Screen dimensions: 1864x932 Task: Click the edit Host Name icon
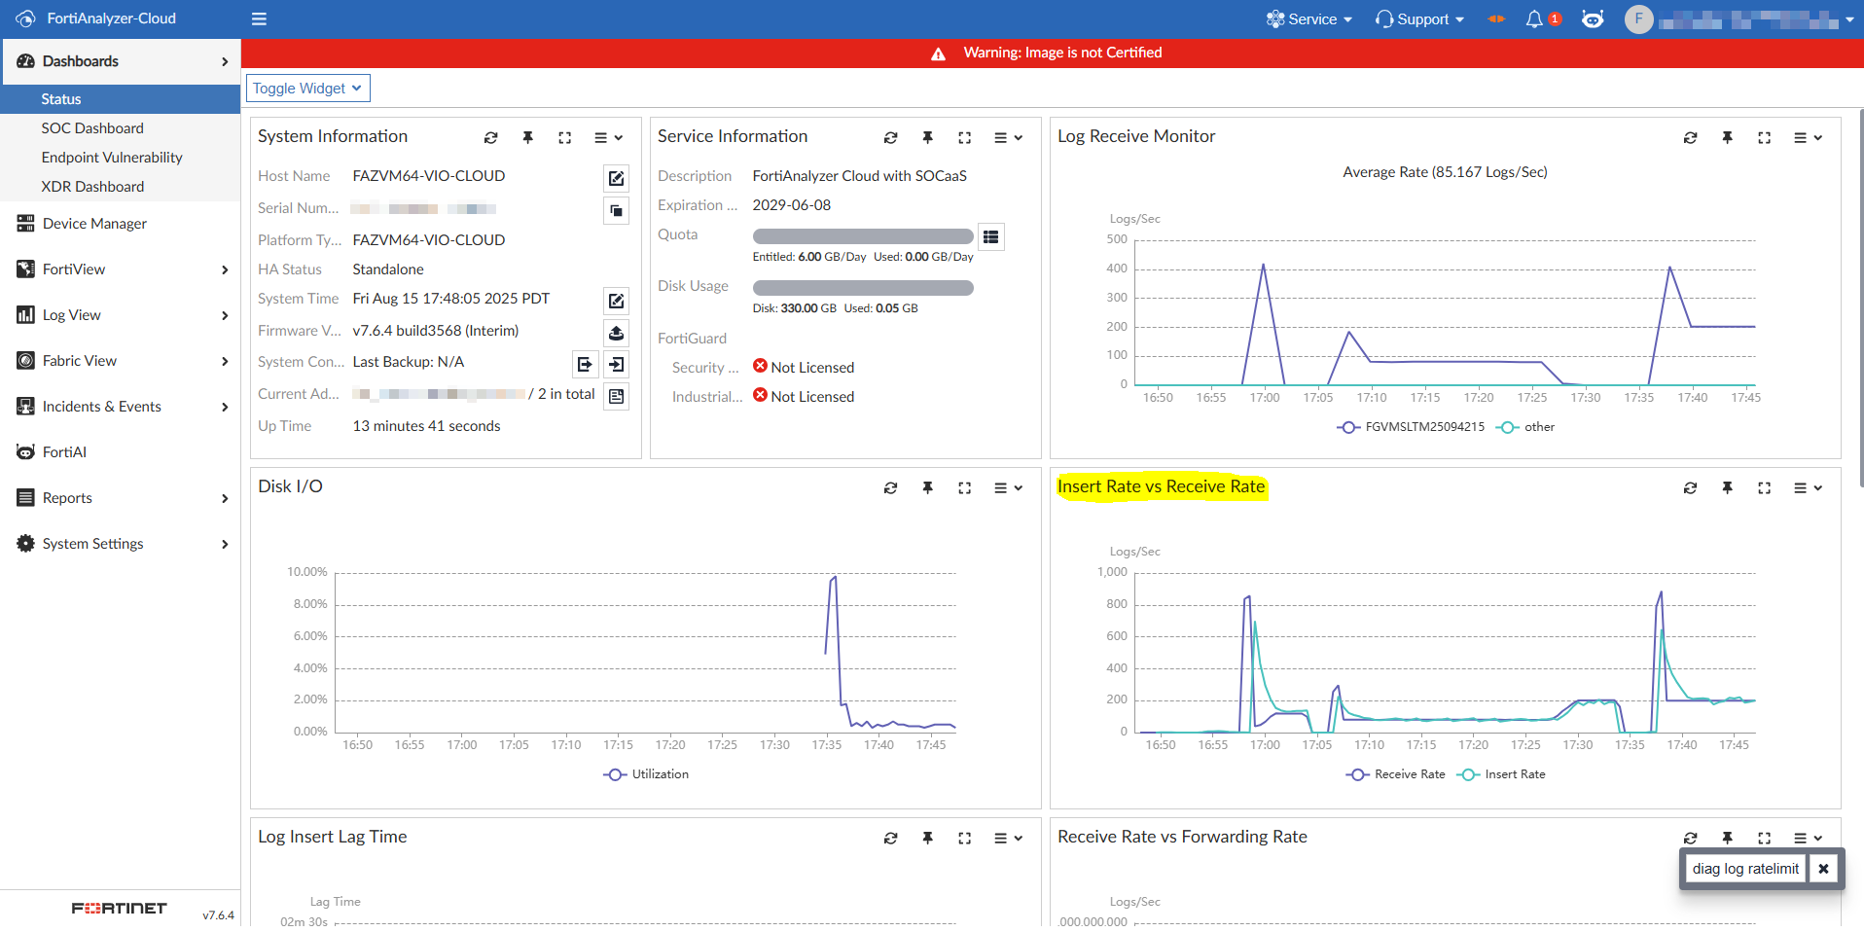(x=616, y=178)
